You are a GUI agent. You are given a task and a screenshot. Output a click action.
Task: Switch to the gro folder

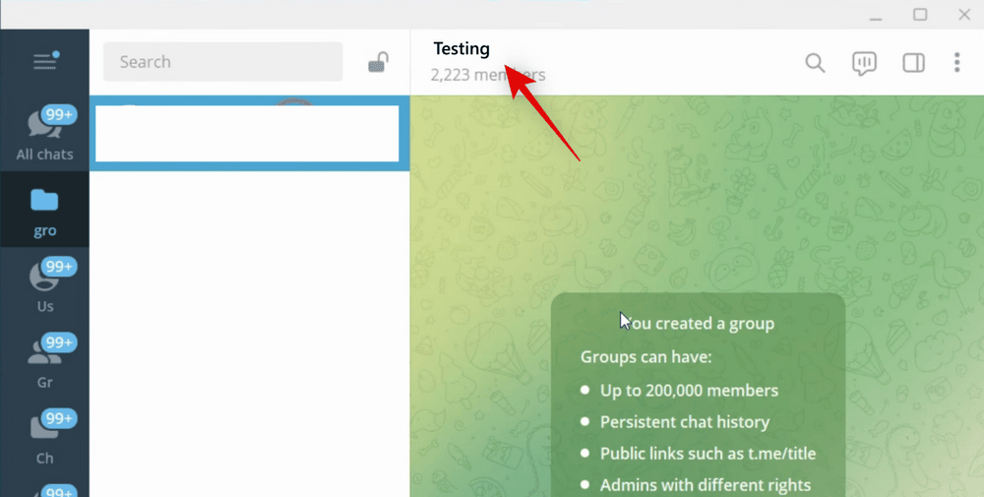44,211
